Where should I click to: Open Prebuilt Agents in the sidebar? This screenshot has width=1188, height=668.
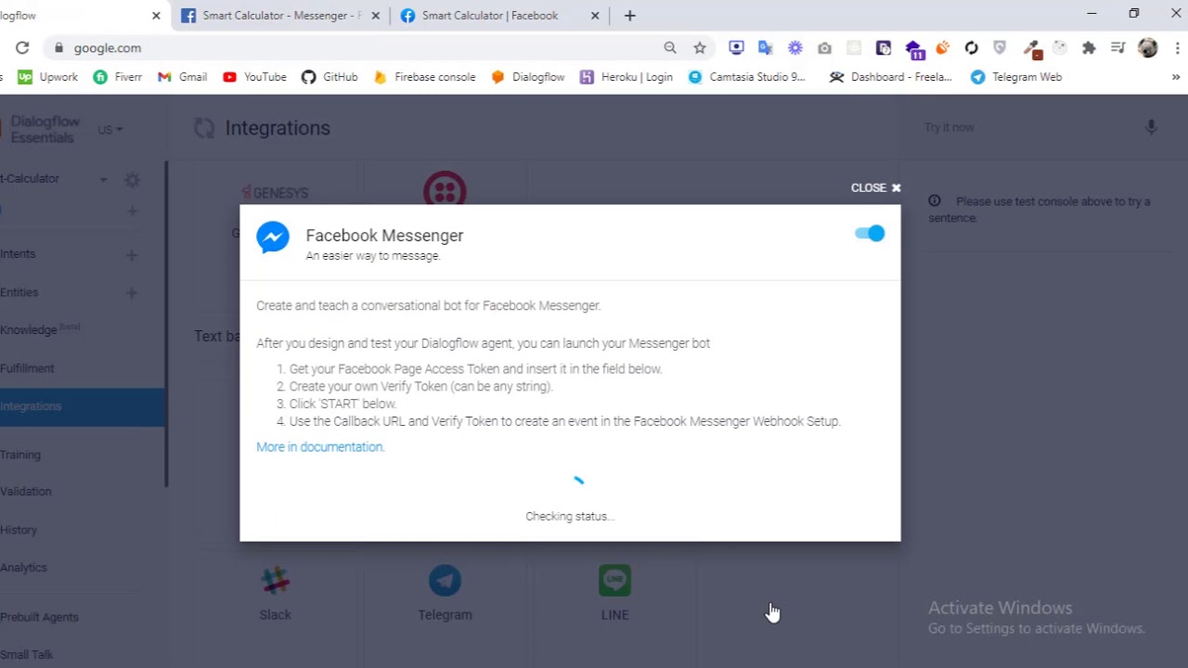pyautogui.click(x=39, y=617)
